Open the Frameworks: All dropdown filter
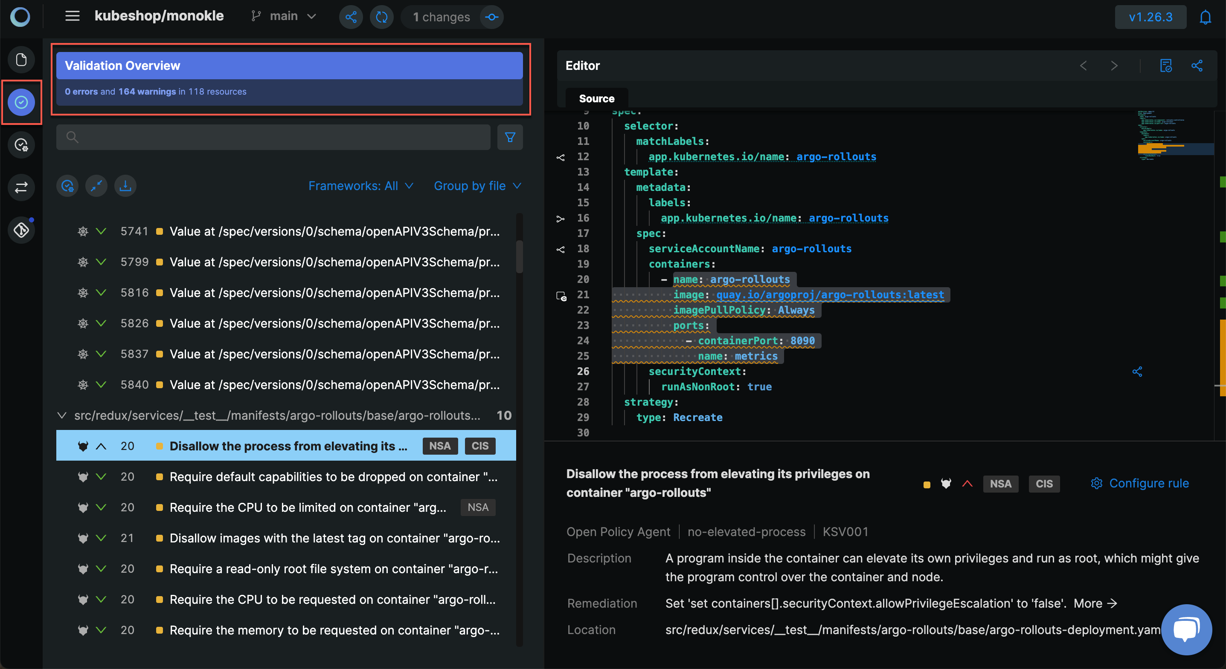The width and height of the screenshot is (1226, 669). (x=359, y=185)
